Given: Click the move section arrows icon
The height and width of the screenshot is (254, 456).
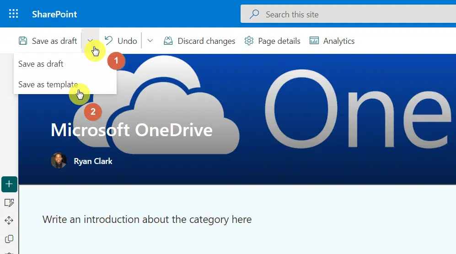Looking at the screenshot, I should [x=9, y=221].
